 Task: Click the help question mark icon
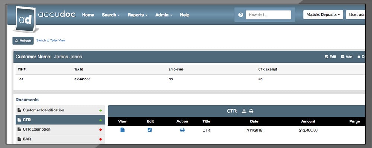241,15
